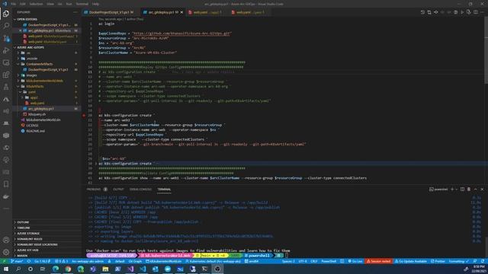Open the terminal shell launch profile dropdown

(x=457, y=190)
